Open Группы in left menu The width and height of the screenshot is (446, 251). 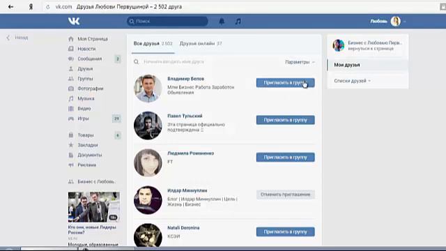click(85, 79)
